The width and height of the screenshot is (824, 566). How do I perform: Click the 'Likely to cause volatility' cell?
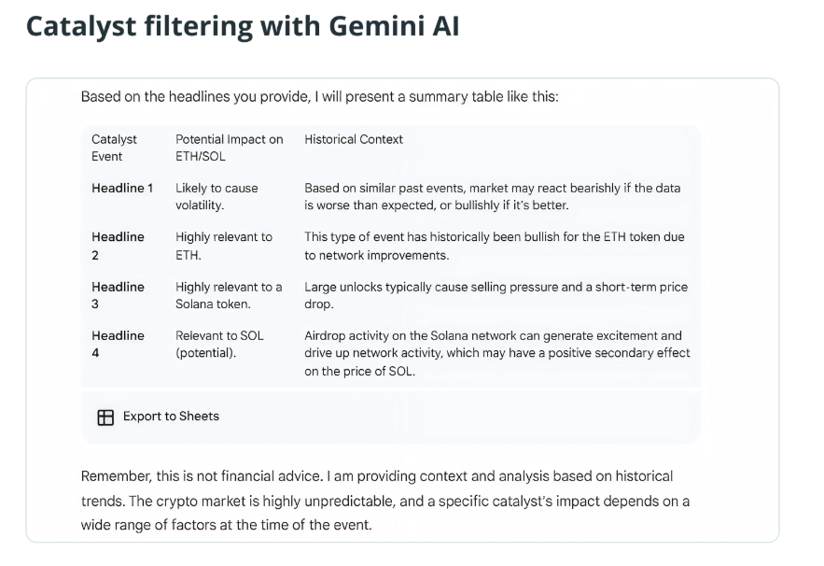(x=216, y=196)
